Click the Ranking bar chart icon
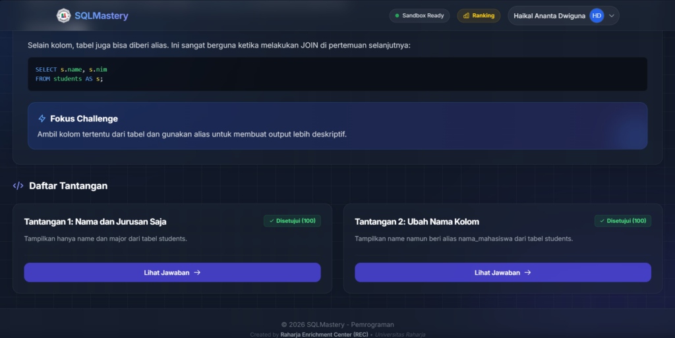Screen dimensions: 675x338 point(466,15)
